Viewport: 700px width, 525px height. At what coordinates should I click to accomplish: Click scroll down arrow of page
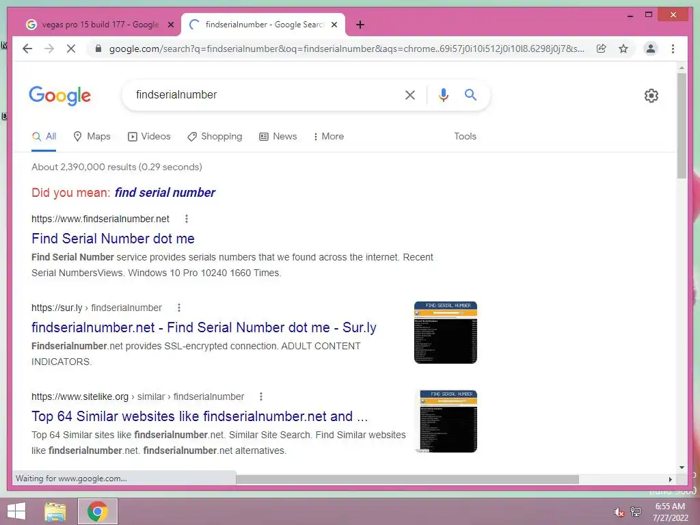tap(682, 468)
